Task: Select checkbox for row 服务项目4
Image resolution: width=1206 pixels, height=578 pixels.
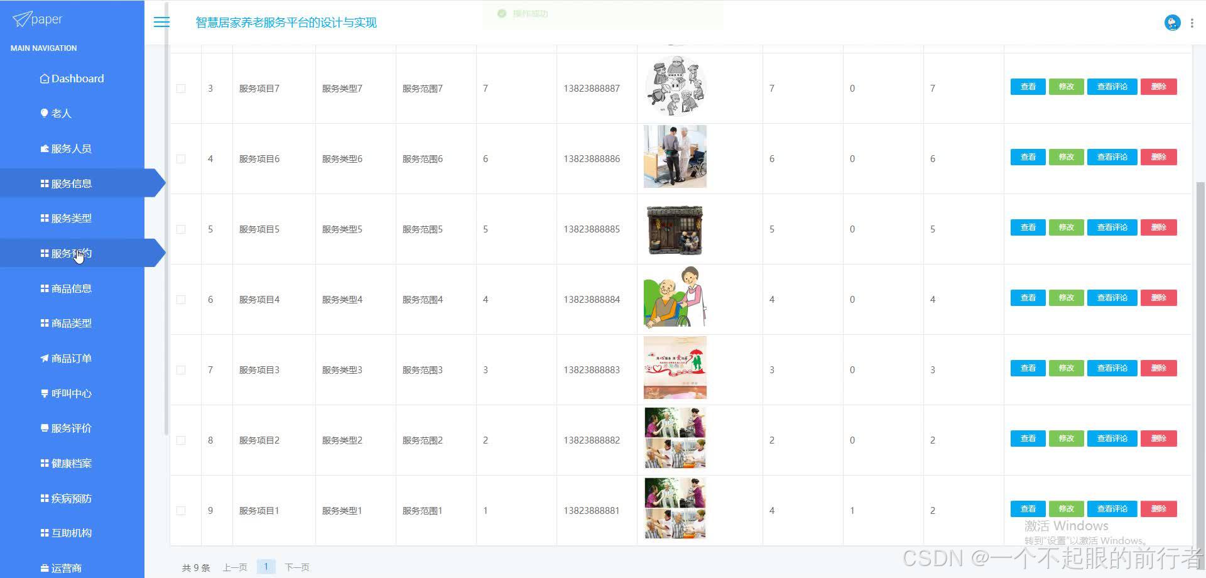Action: pos(181,300)
